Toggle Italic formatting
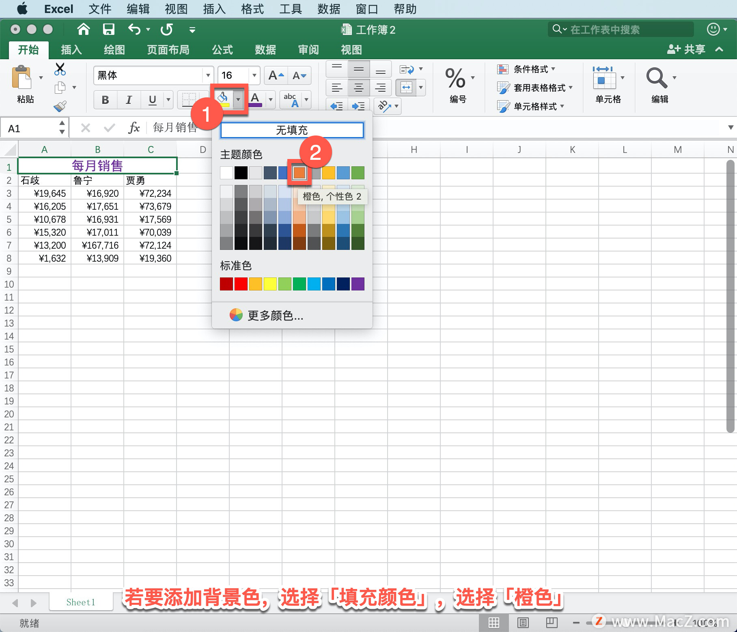737x632 pixels. [129, 100]
